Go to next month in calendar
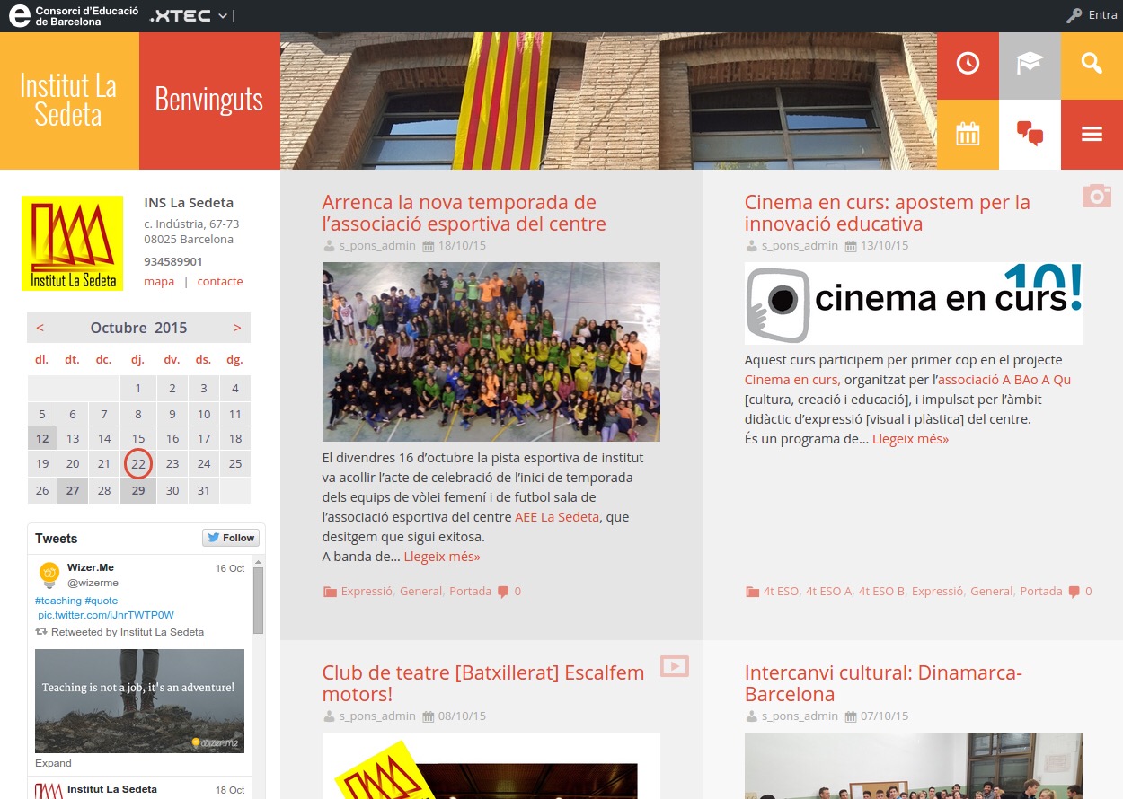Viewport: 1123px width, 799px height. tap(237, 328)
